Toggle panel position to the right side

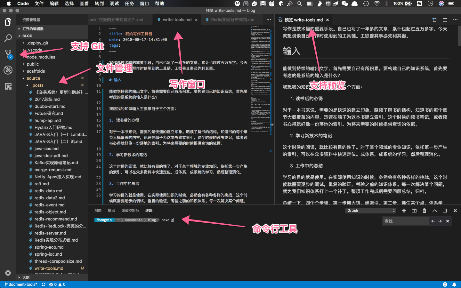click(x=445, y=211)
